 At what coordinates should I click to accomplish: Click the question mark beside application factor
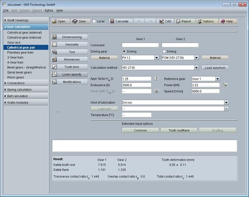pos(157,79)
